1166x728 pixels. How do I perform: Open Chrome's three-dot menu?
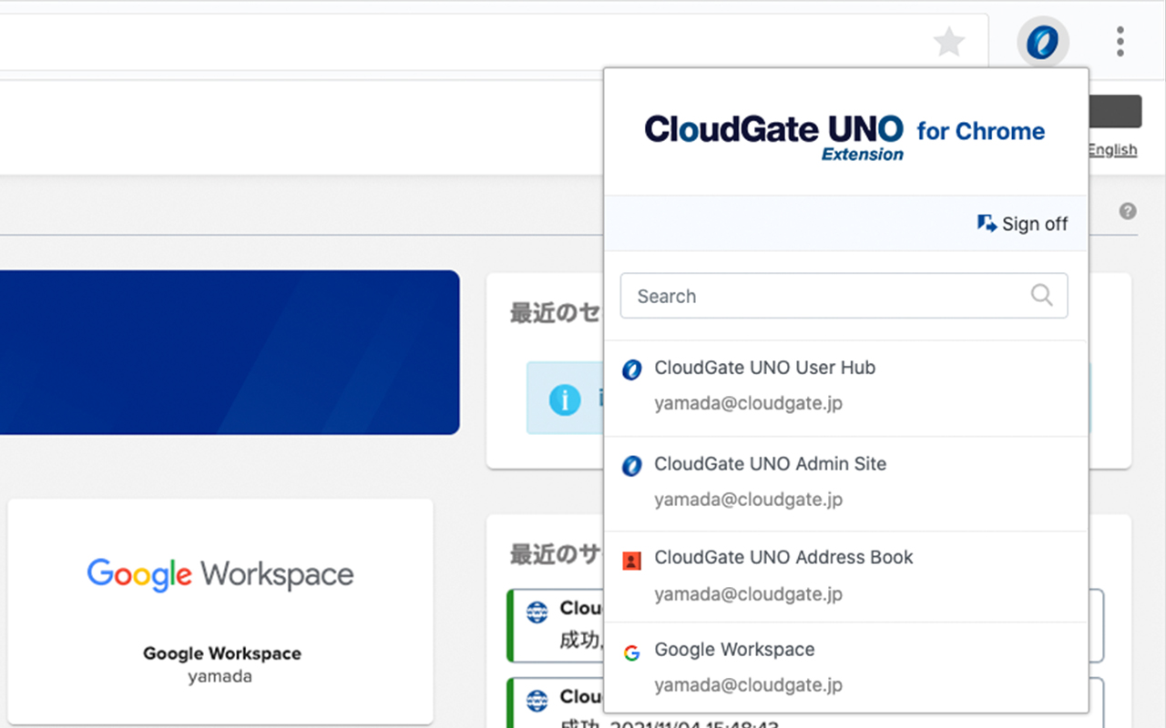(1120, 41)
